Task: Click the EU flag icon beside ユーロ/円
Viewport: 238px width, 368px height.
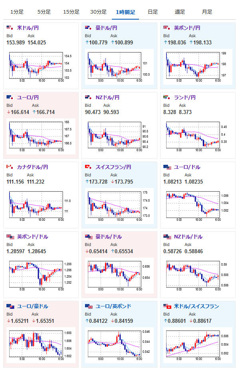Action: pos(10,97)
